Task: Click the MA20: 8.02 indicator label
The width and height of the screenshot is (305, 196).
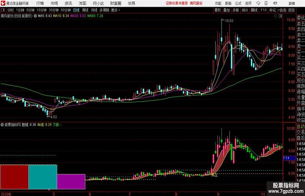Action: pyautogui.click(x=78, y=16)
